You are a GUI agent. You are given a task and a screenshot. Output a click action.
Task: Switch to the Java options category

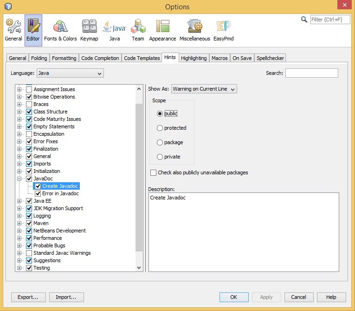(115, 30)
